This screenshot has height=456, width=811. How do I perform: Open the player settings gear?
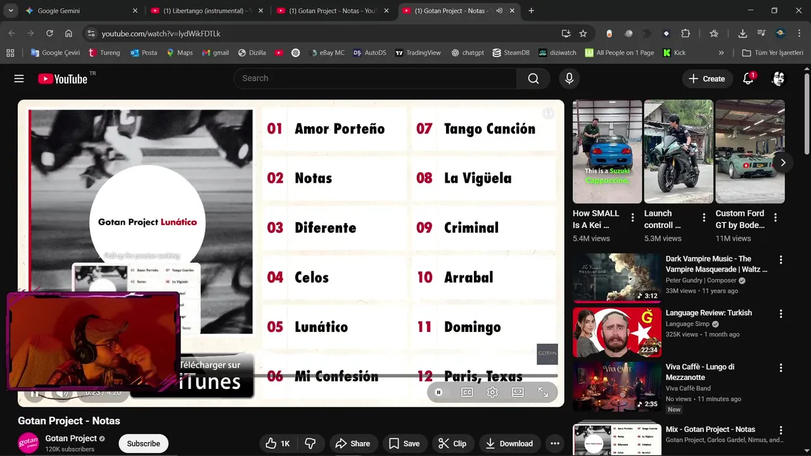[x=492, y=392]
